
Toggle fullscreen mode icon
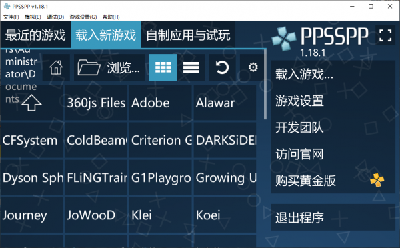(385, 35)
